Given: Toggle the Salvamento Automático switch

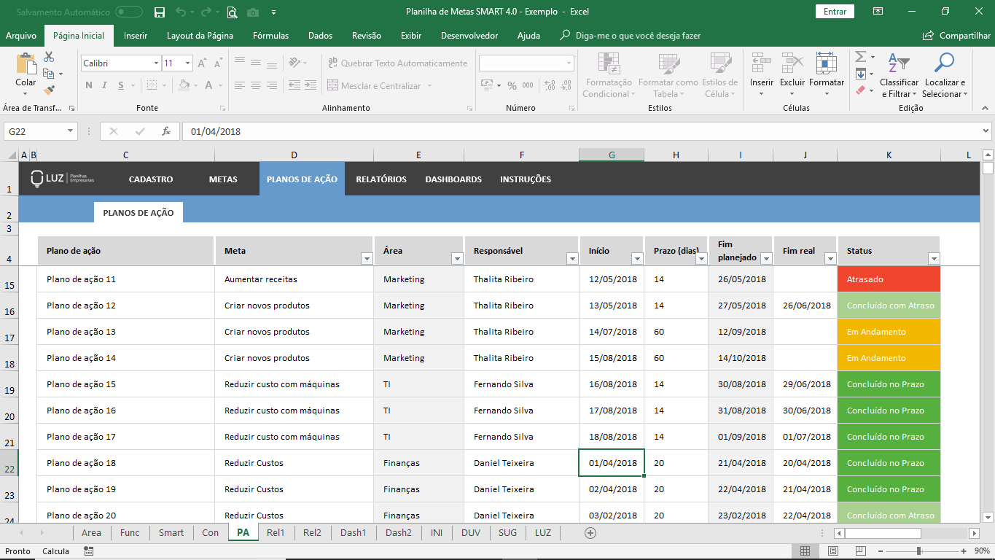Looking at the screenshot, I should pos(129,12).
